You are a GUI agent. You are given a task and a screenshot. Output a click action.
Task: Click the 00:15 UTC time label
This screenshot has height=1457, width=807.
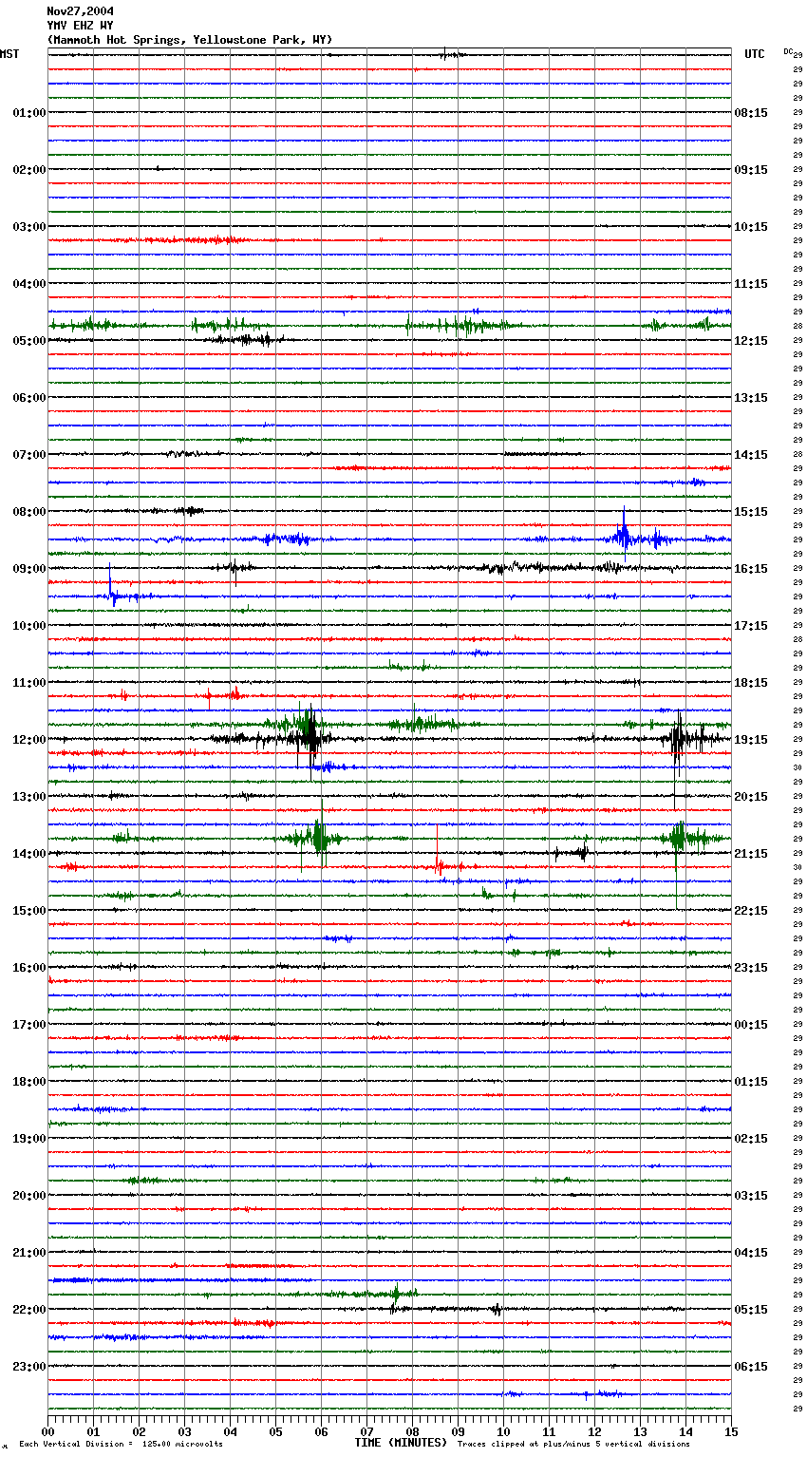pos(751,1025)
